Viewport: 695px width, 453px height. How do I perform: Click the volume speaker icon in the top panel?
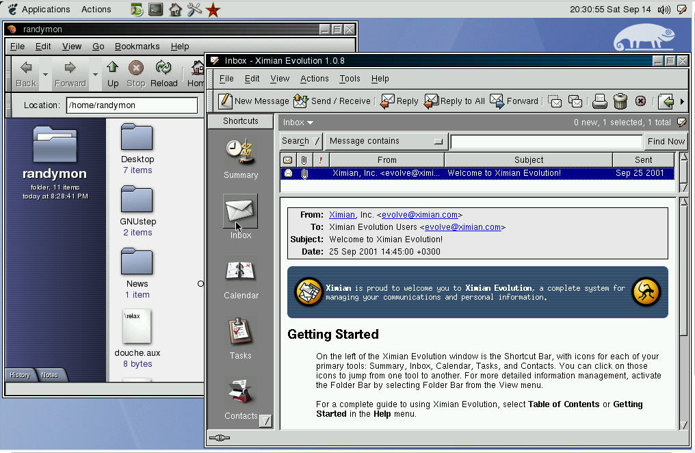tap(664, 10)
